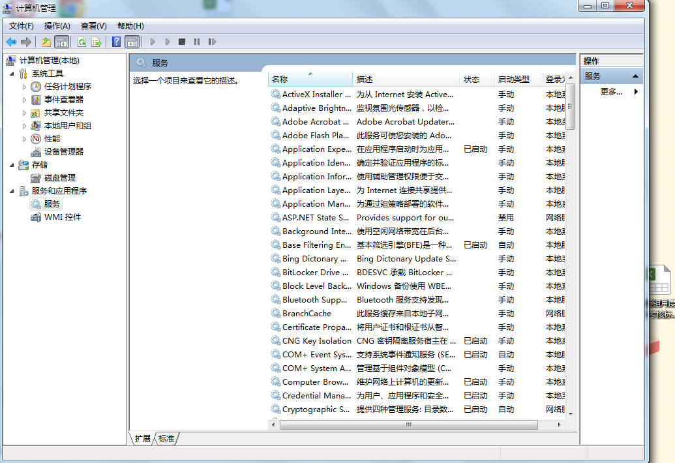Click the Refresh toolbar icon
This screenshot has height=463, width=675.
[x=82, y=42]
